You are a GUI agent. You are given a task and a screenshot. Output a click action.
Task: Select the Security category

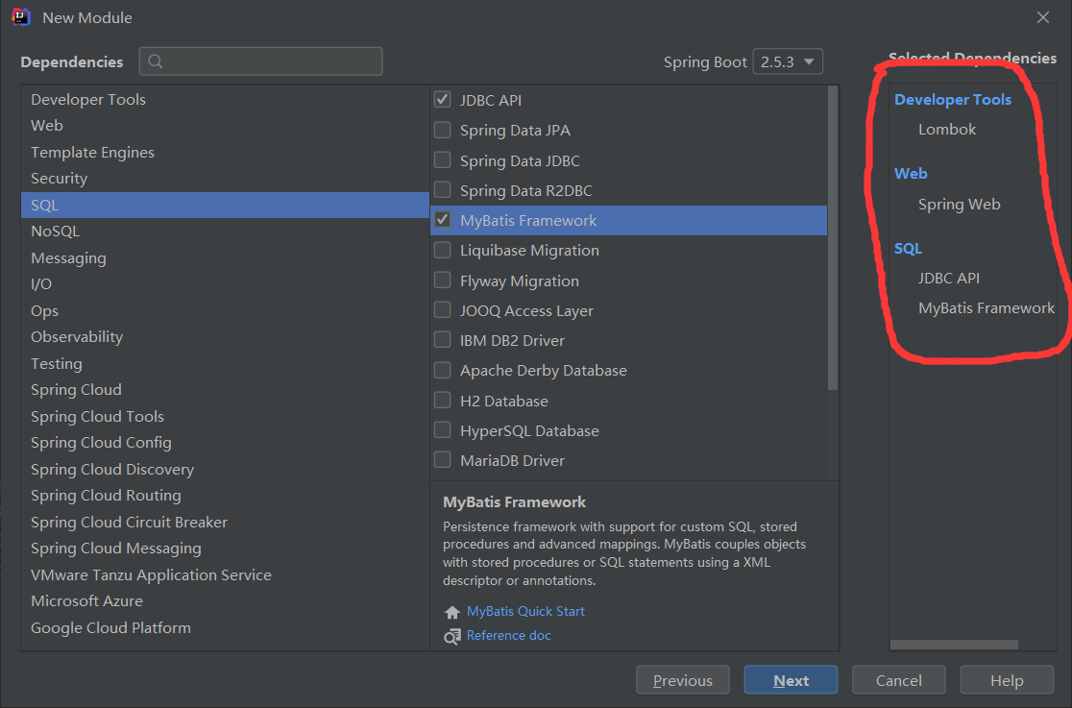[225, 179]
